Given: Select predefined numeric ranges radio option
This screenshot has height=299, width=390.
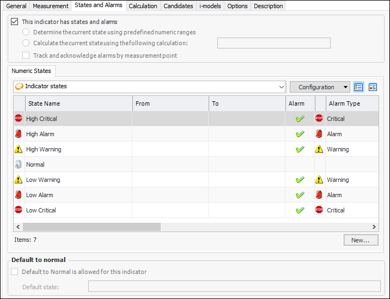Looking at the screenshot, I should point(26,32).
